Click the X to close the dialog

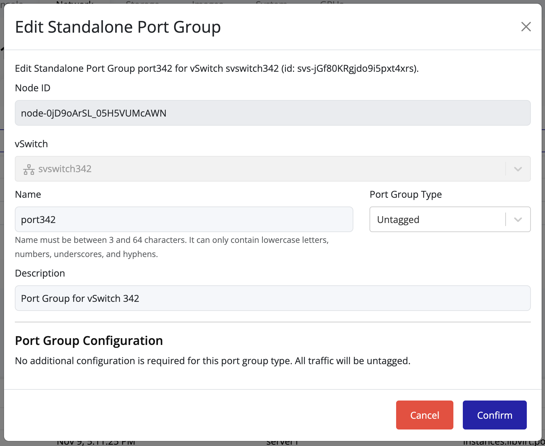[x=526, y=27]
